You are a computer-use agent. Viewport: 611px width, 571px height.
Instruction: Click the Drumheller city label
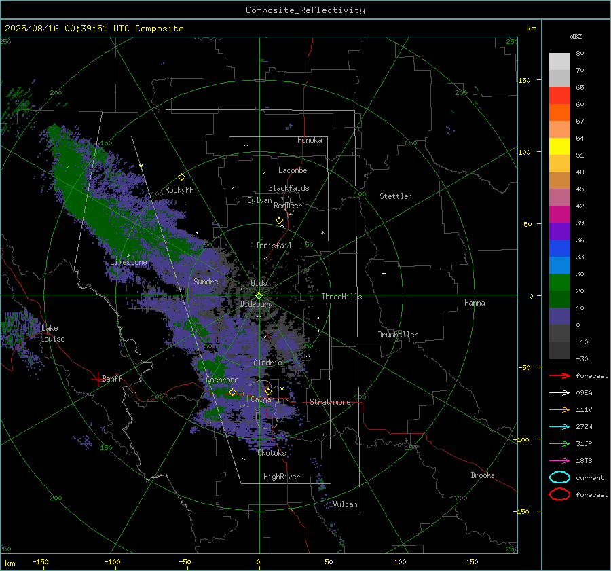(398, 335)
